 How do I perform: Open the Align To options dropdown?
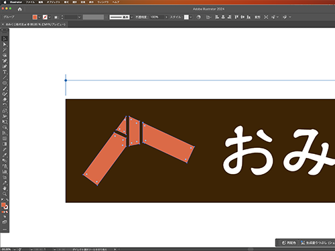[x=208, y=17]
